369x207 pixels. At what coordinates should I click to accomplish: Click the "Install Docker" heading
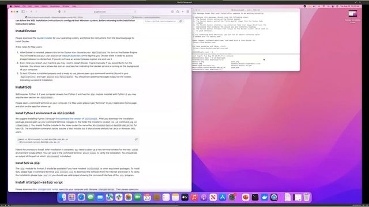point(25,31)
